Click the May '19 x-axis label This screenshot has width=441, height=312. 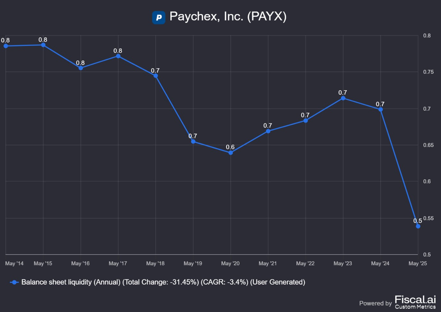tap(193, 264)
